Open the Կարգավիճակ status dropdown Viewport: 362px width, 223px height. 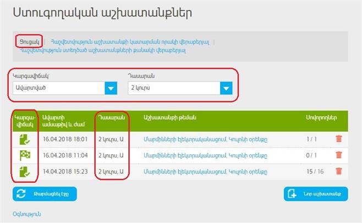pos(65,88)
